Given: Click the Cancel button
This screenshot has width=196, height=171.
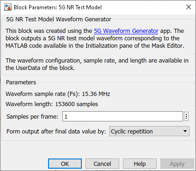Looking at the screenshot, I should point(102,164).
